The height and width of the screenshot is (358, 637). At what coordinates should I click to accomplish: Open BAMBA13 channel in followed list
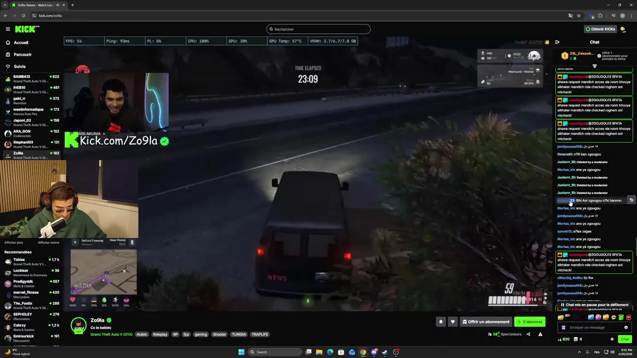(32, 78)
